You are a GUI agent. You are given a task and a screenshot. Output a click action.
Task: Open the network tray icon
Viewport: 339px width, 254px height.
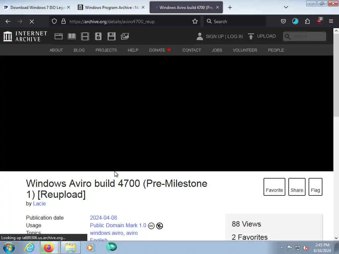click(x=298, y=248)
